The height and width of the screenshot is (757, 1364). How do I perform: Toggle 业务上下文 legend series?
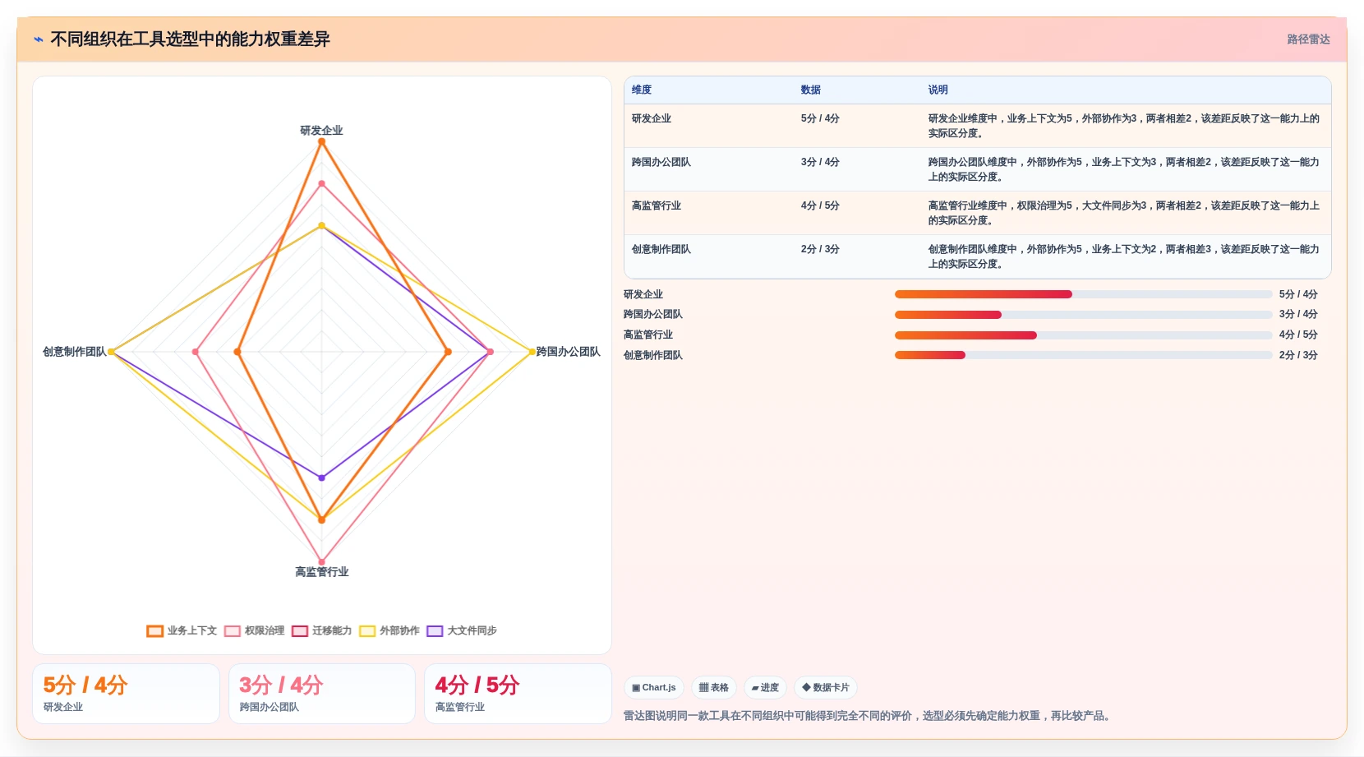click(182, 630)
